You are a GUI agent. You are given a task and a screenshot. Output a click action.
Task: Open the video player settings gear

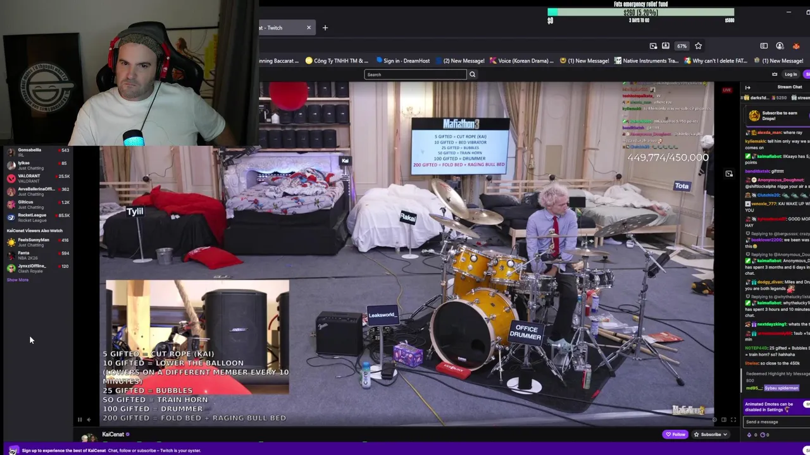click(715, 420)
